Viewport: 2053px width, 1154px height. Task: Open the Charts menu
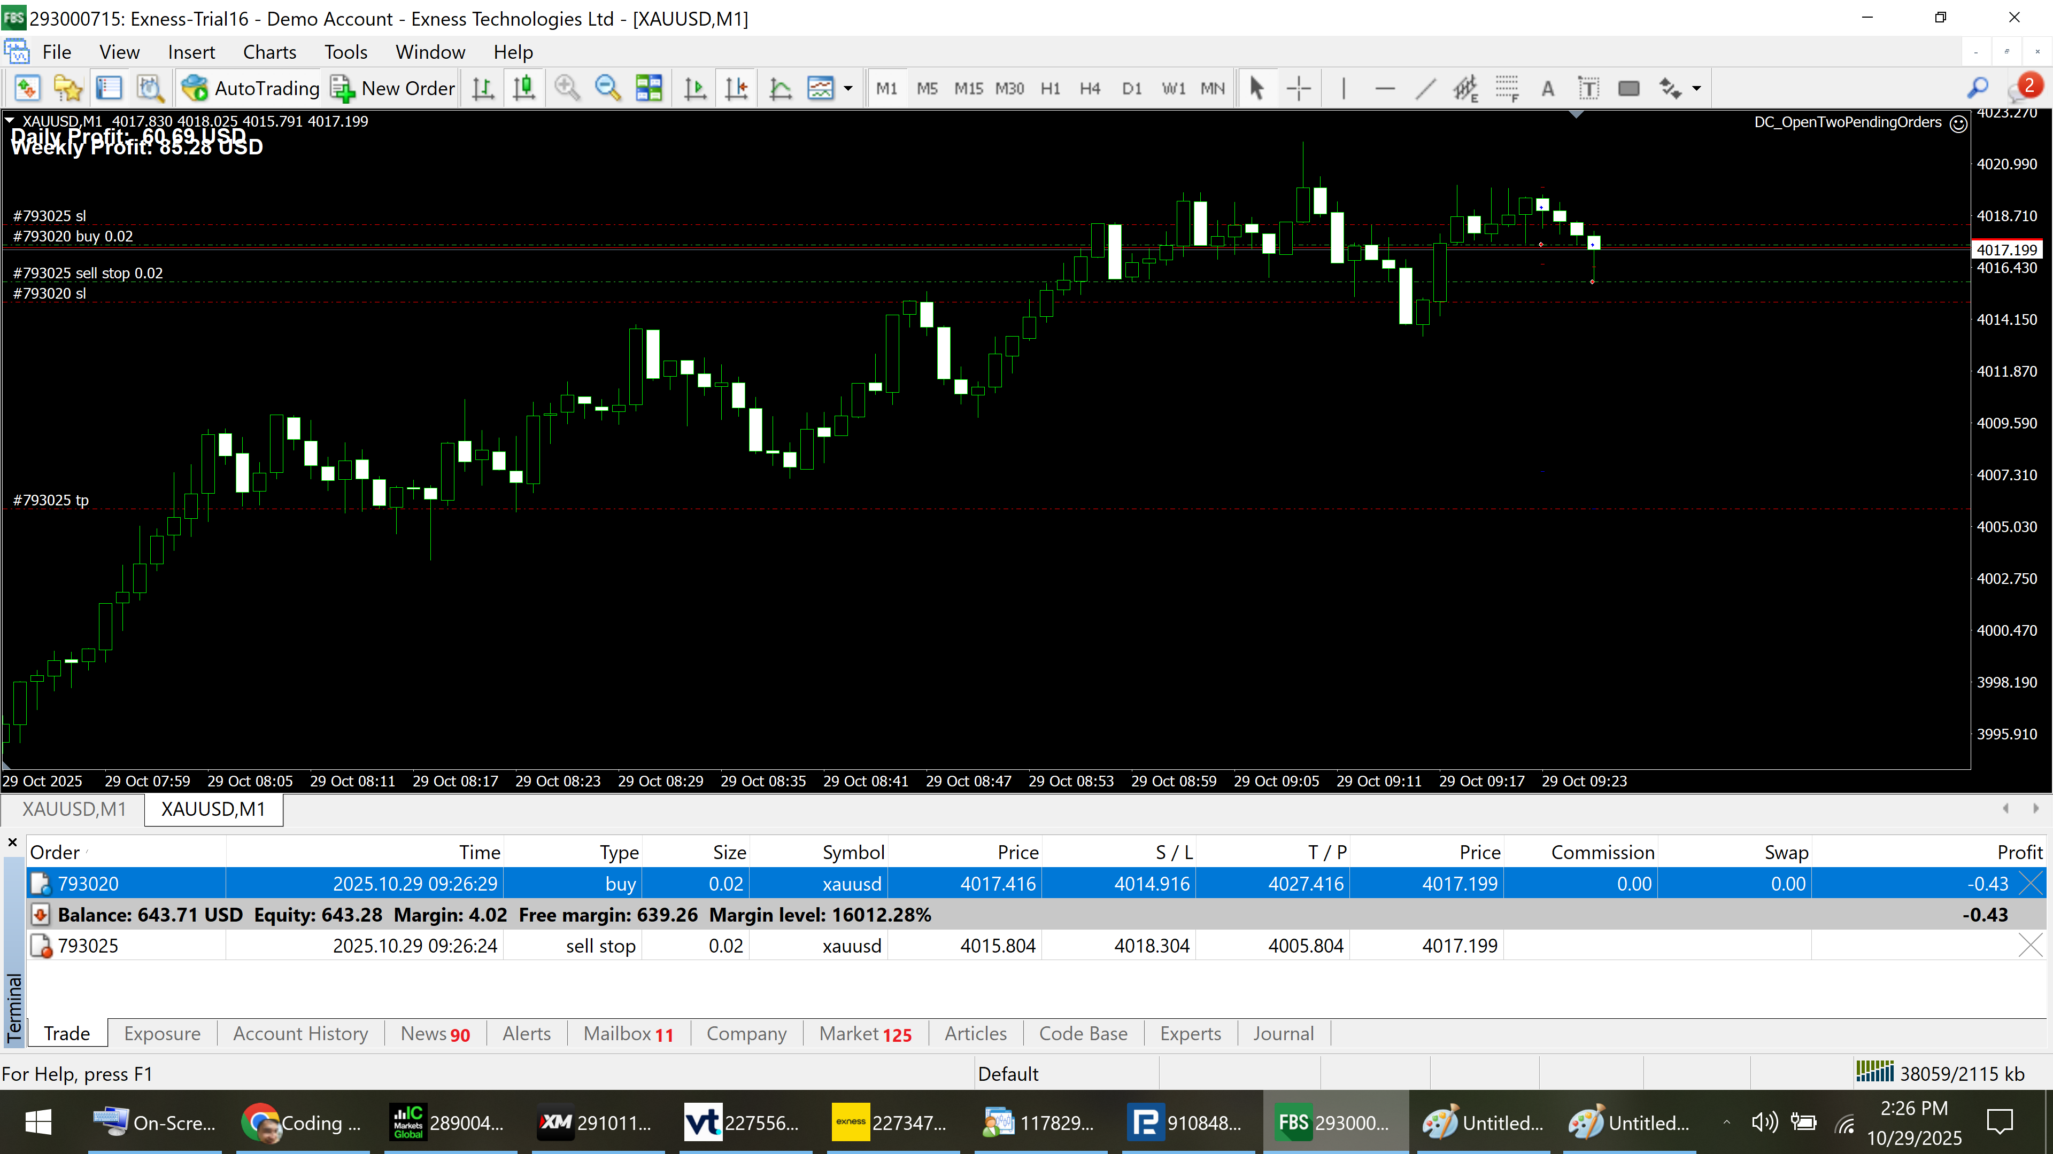pos(269,52)
